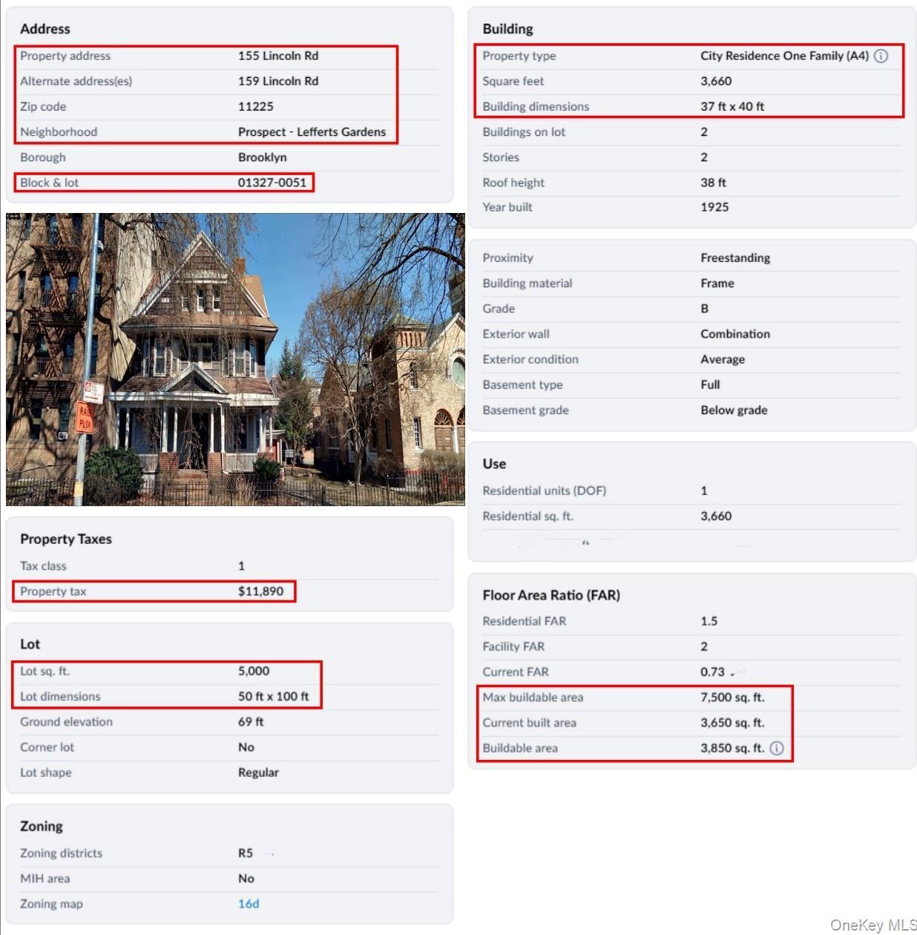Click the exterior wall value Combination
The image size is (917, 935).
735,334
